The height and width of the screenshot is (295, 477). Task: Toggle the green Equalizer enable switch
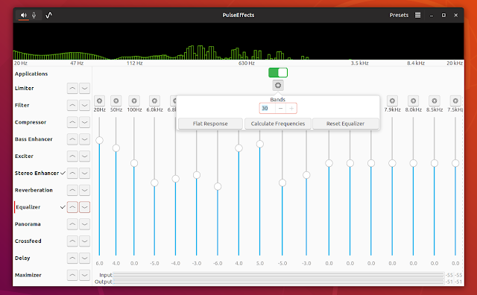click(278, 73)
